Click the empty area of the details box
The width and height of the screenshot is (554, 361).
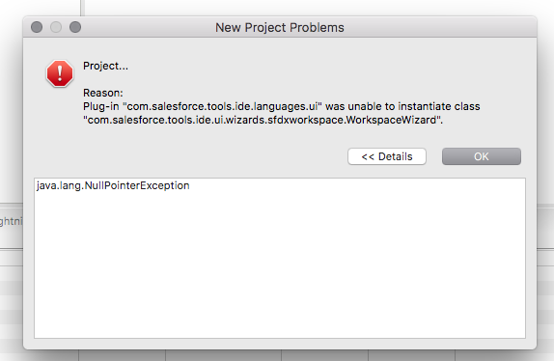point(280,264)
